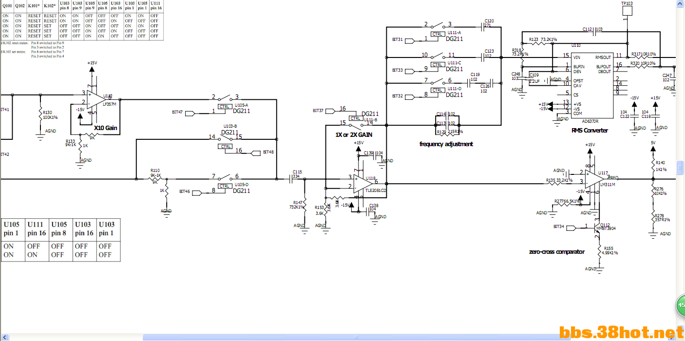The height and width of the screenshot is (341, 685).
Task: Click the R278 resistor label
Action: tap(659, 215)
